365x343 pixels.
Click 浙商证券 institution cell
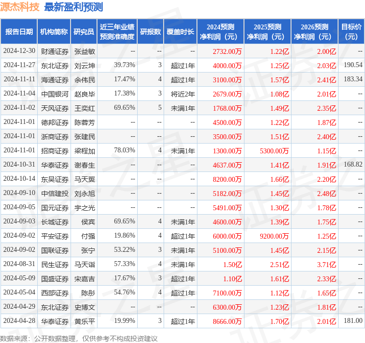[x=55, y=137]
